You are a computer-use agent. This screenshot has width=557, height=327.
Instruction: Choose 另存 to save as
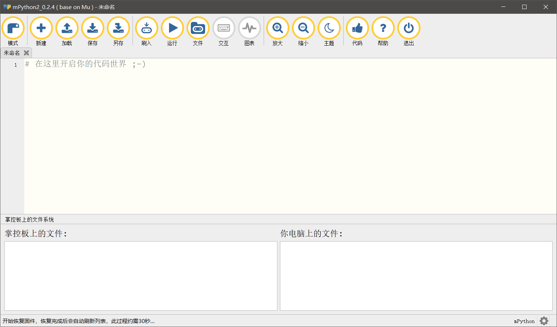118,32
